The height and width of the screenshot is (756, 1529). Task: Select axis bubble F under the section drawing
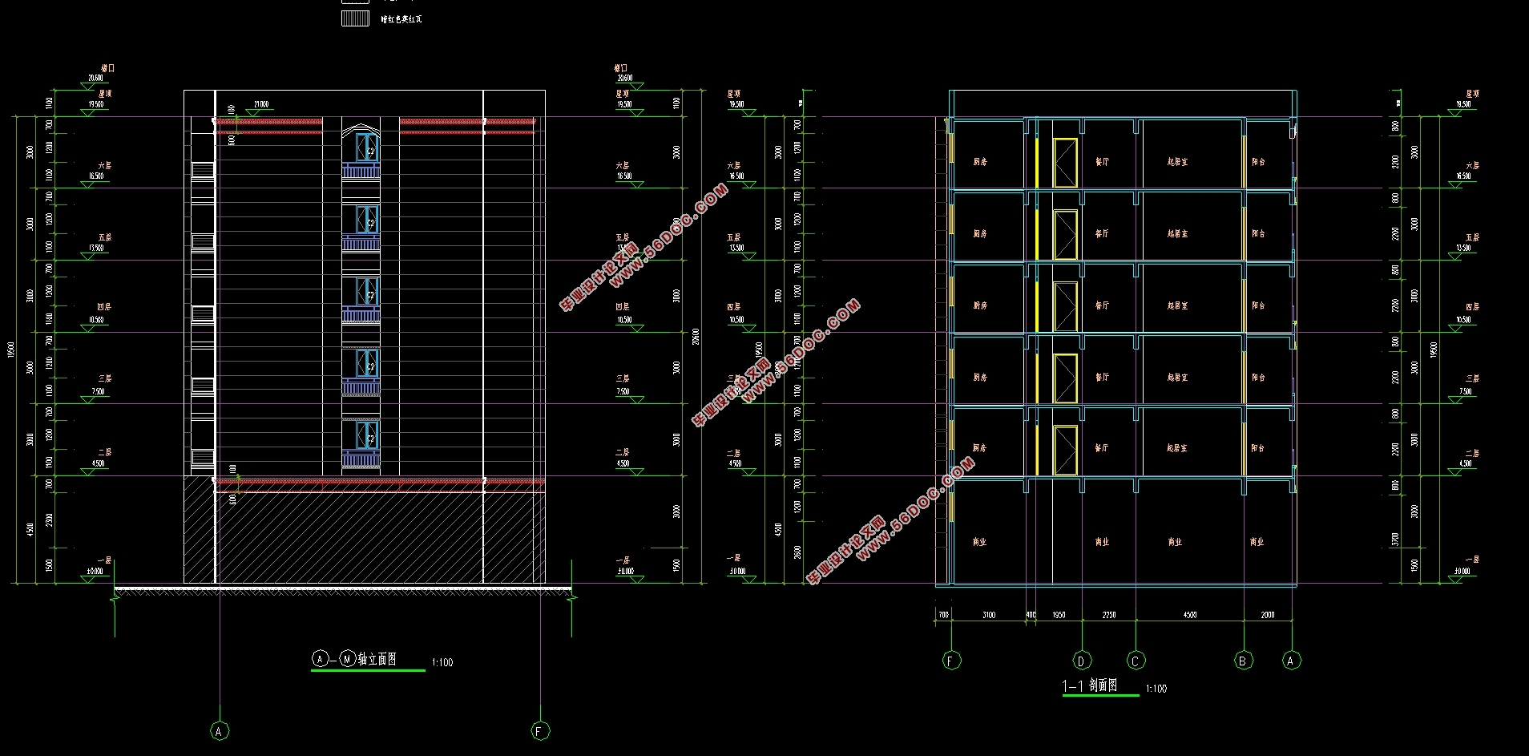[x=950, y=661]
